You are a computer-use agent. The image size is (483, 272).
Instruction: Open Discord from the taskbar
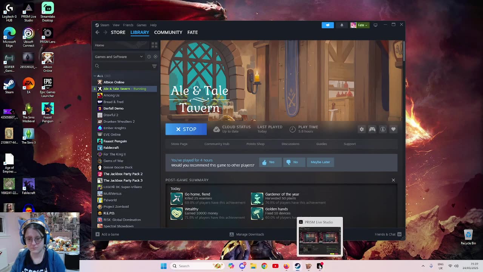pos(242,266)
